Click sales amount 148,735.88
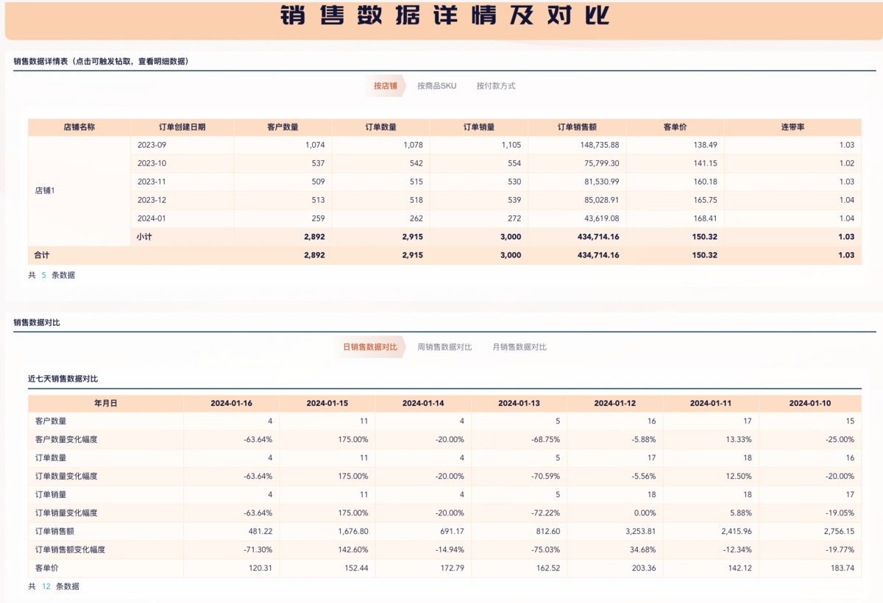The height and width of the screenshot is (603, 883). click(600, 145)
